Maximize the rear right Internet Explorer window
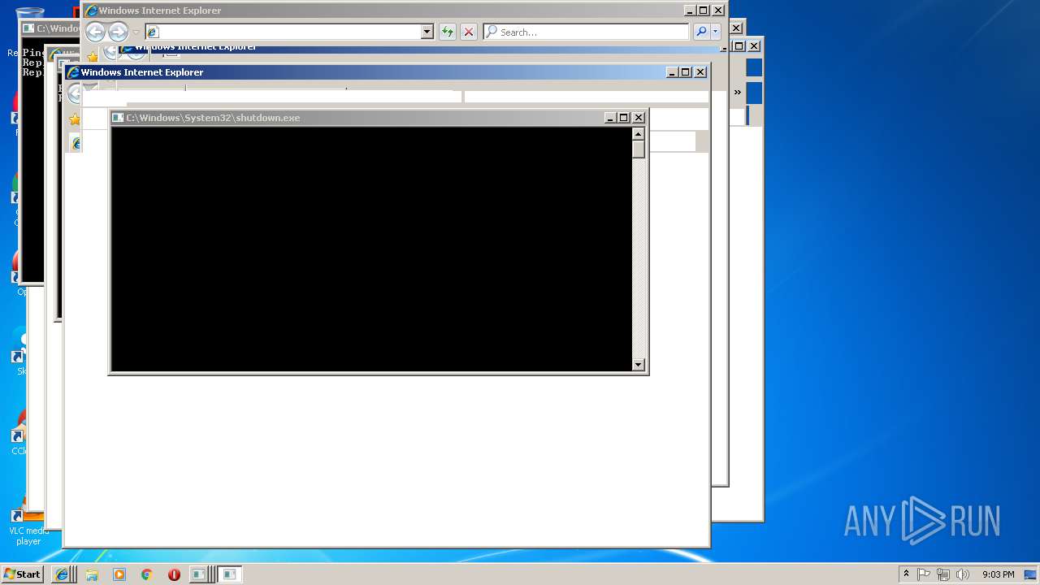Viewport: 1040px width, 585px height. (x=739, y=46)
